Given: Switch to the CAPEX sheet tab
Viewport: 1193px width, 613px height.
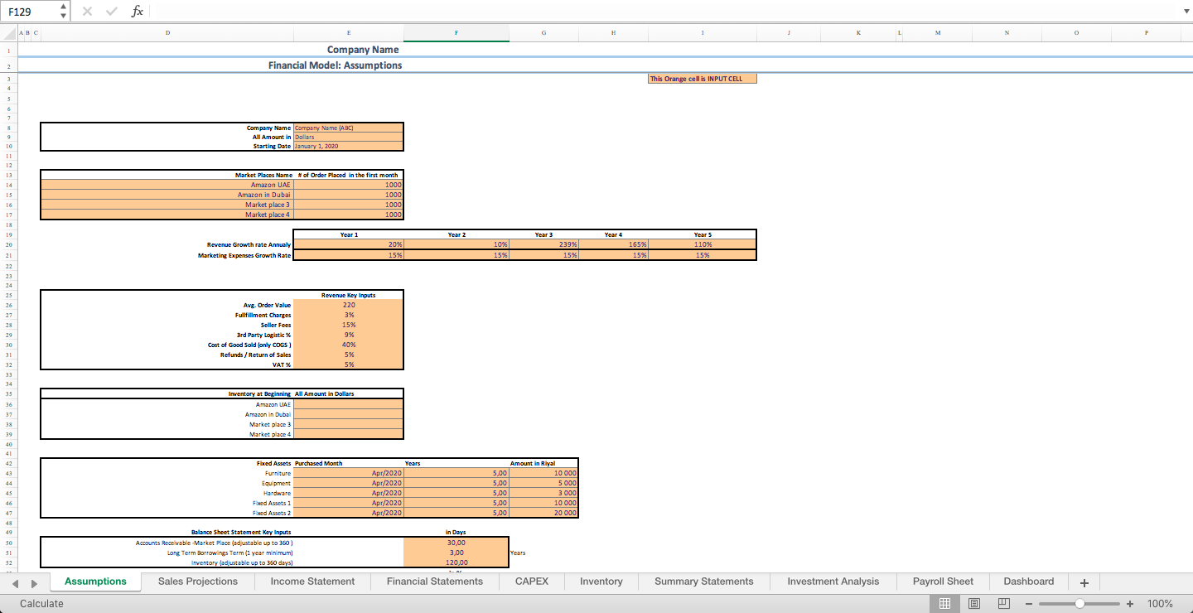Looking at the screenshot, I should [532, 582].
